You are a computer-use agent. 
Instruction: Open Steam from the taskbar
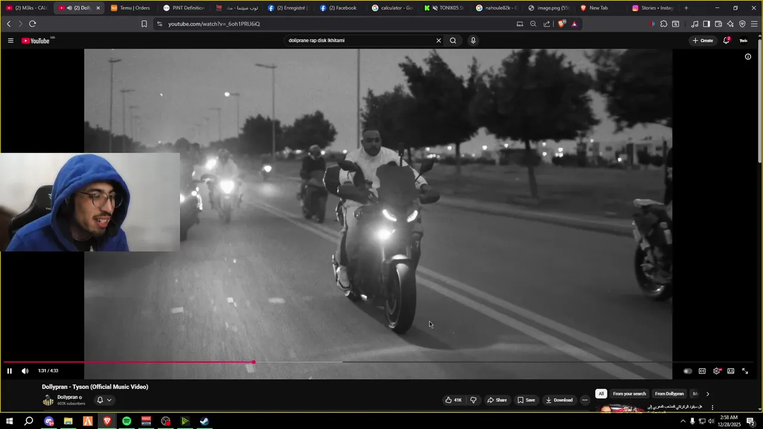[x=204, y=421]
